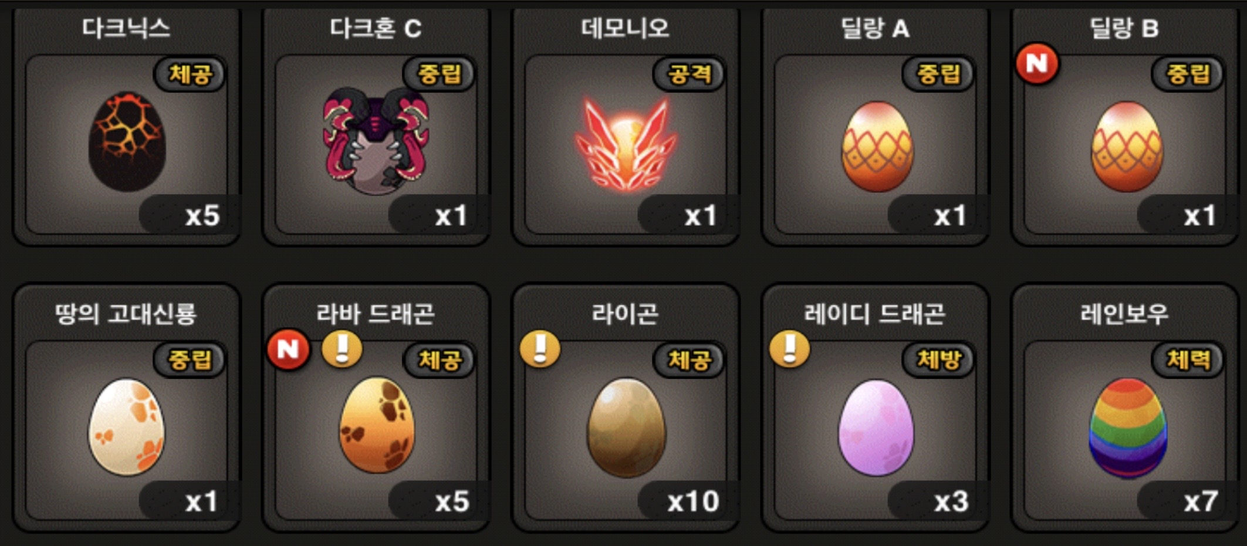1247x546 pixels.
Task: Choose the 딜랑 A orange patterned egg
Action: pos(877,147)
